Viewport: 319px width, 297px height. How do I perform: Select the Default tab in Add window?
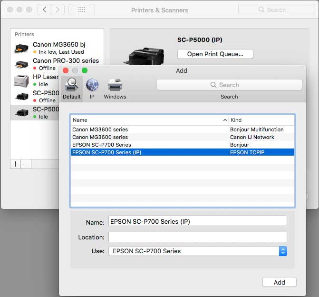(x=72, y=89)
